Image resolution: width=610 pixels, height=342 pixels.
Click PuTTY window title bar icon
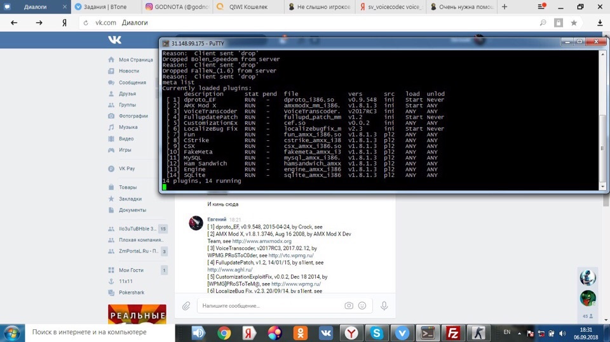pyautogui.click(x=166, y=44)
